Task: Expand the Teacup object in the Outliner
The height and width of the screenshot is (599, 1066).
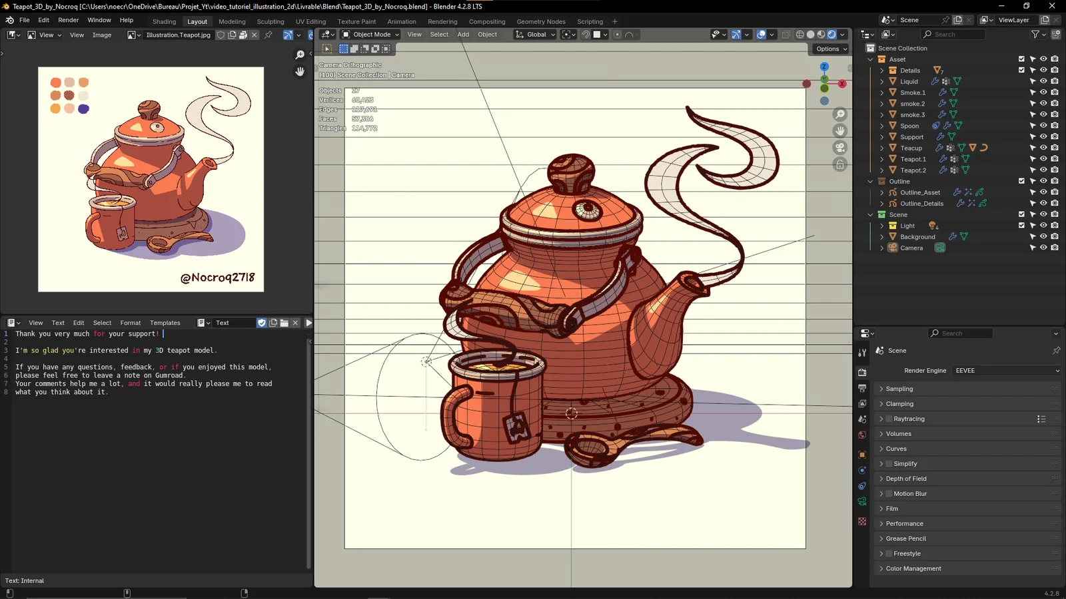Action: point(881,148)
